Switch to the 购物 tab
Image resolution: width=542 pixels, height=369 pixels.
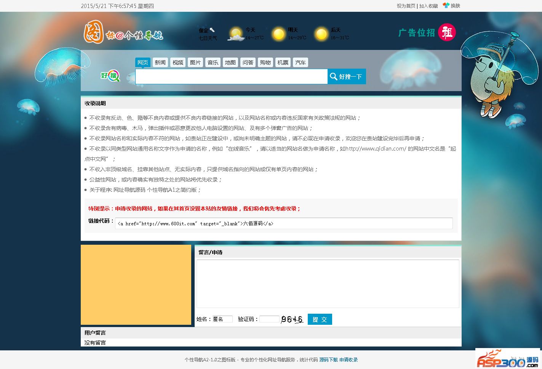(265, 63)
